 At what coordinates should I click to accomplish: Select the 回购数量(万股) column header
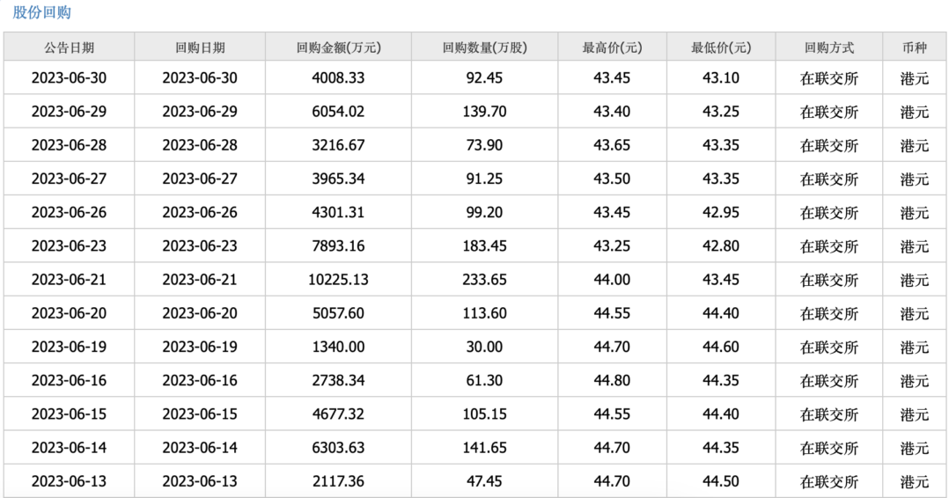(x=485, y=48)
